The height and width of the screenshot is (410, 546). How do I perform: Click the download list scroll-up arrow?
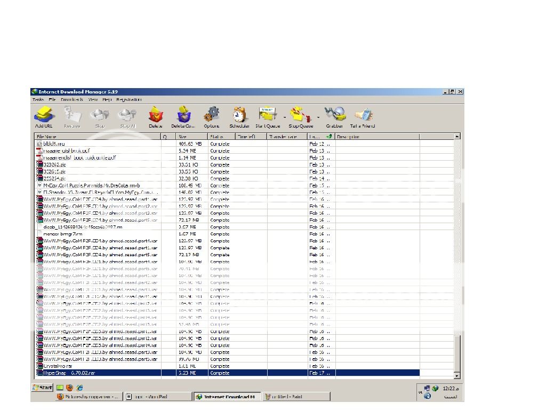pyautogui.click(x=457, y=136)
